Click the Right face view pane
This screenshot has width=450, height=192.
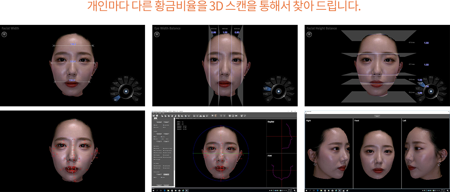click(329, 154)
